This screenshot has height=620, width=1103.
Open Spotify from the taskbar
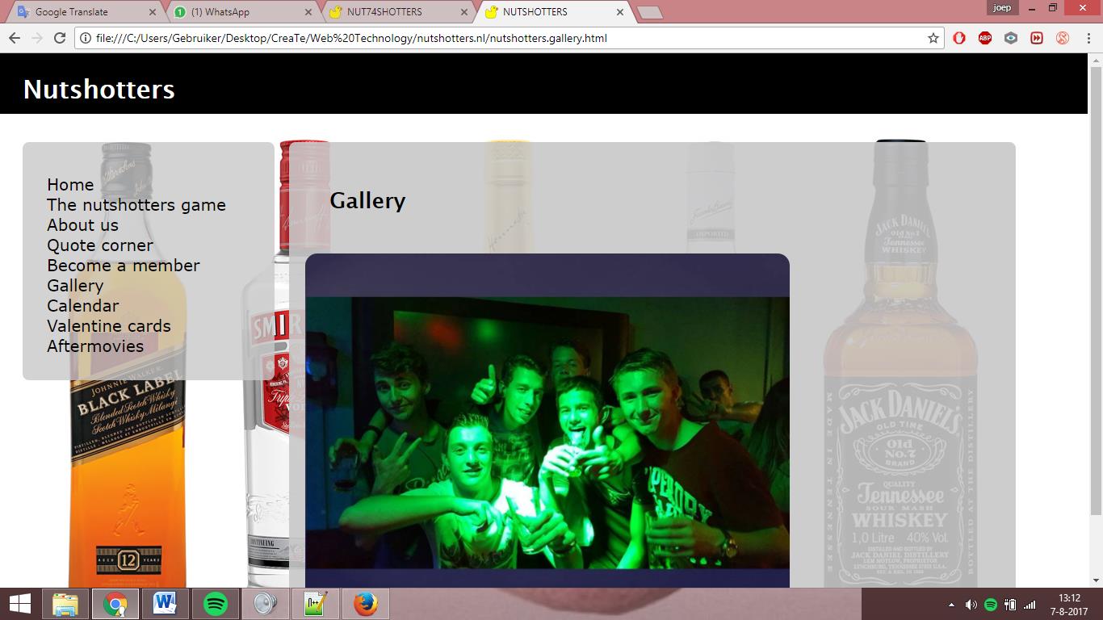(215, 604)
